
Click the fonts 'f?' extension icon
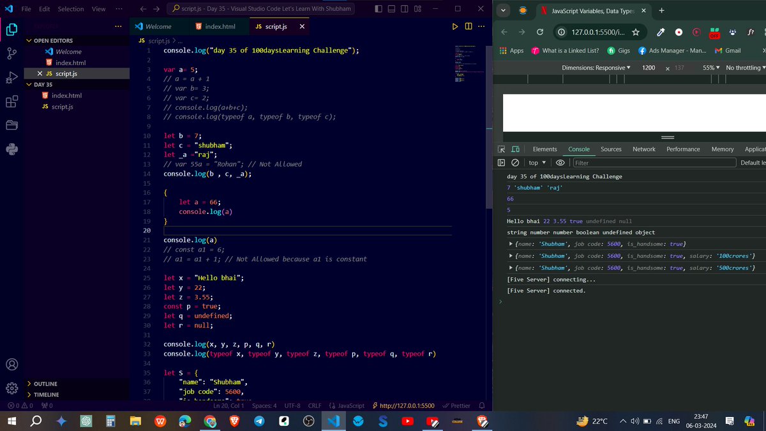click(751, 32)
